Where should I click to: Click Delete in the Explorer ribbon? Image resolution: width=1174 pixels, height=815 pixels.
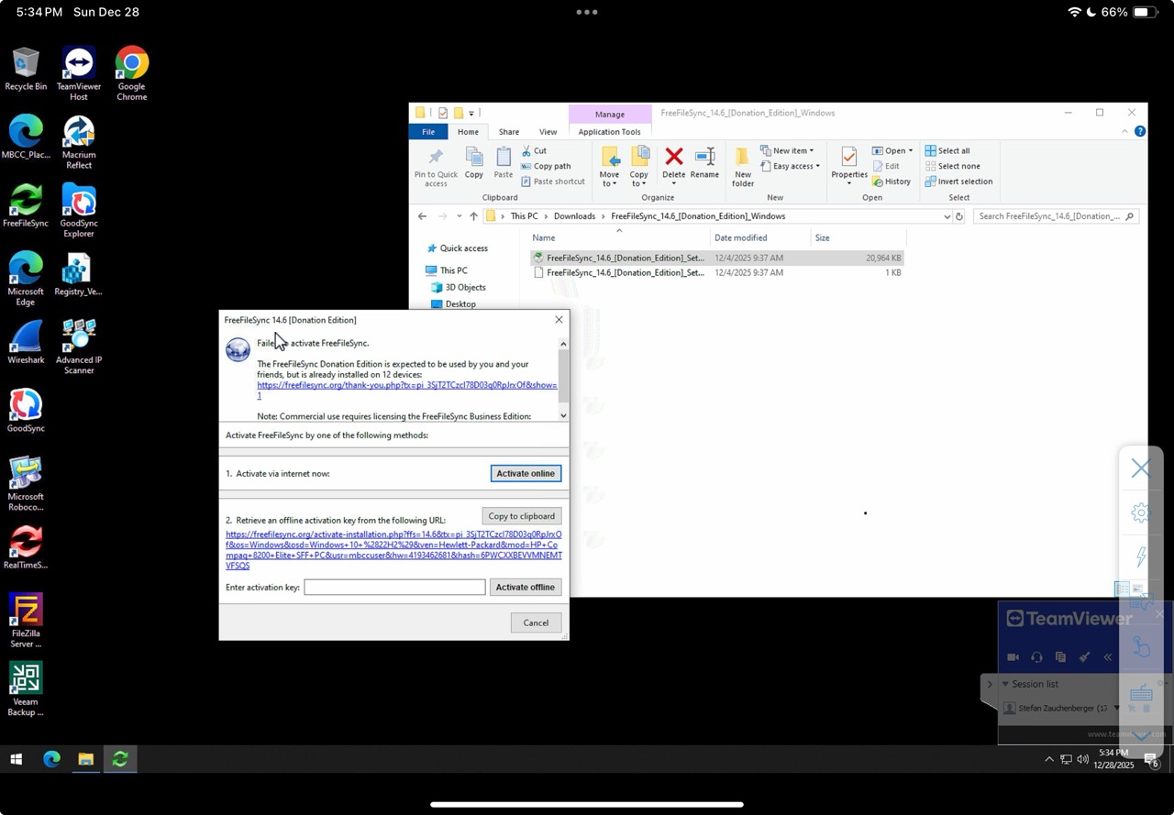(674, 165)
